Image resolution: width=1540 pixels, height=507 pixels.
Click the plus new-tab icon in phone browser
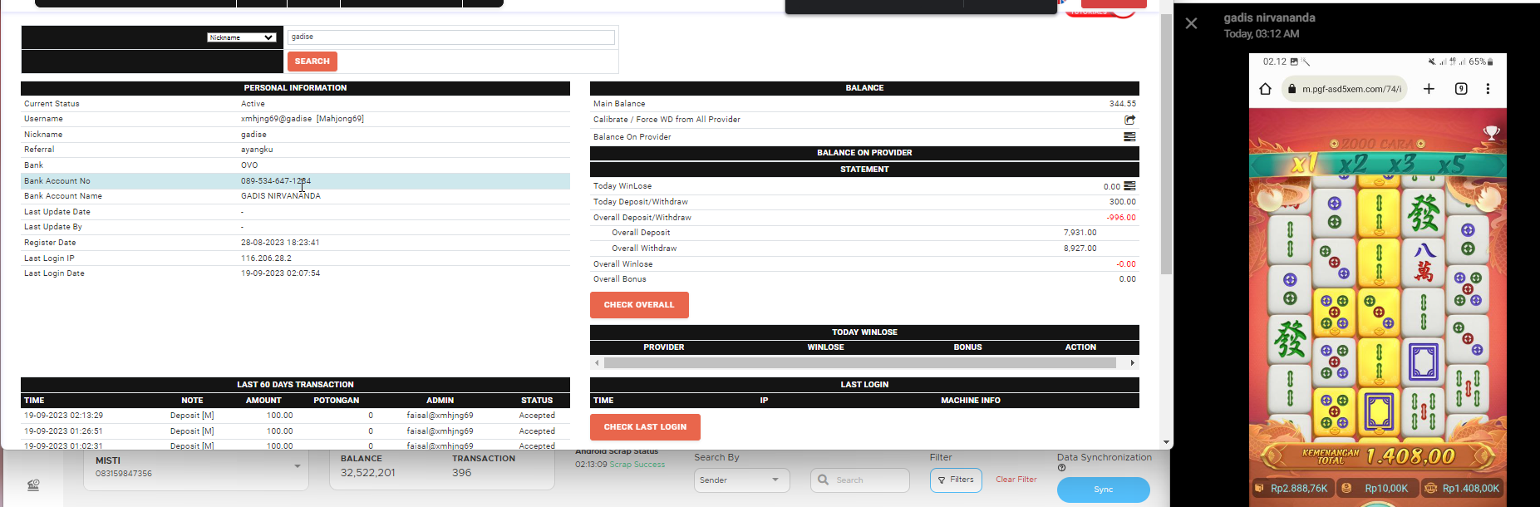[1429, 89]
